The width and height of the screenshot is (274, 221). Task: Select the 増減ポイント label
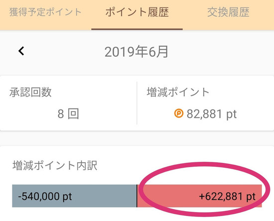[x=178, y=92]
